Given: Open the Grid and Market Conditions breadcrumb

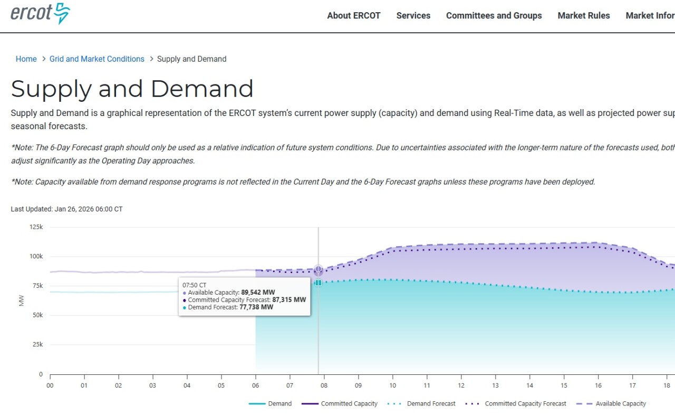Looking at the screenshot, I should coord(97,59).
